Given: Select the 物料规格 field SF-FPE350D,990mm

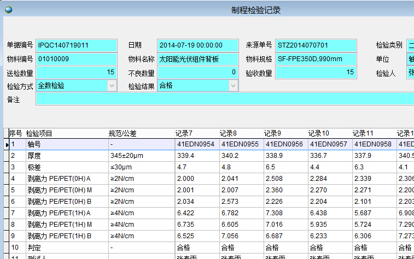Looking at the screenshot, I should (316, 59).
